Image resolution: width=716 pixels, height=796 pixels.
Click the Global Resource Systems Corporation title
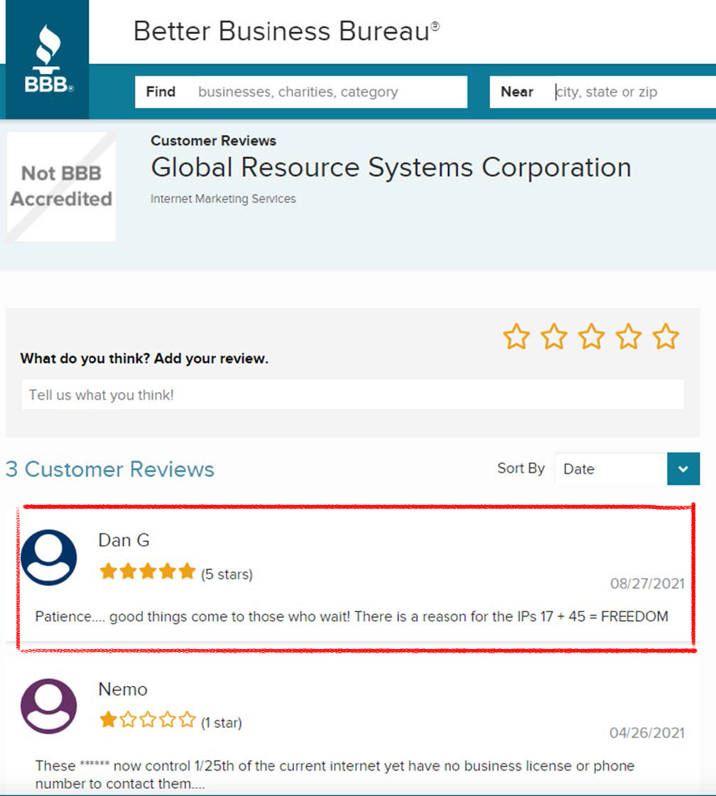point(391,167)
